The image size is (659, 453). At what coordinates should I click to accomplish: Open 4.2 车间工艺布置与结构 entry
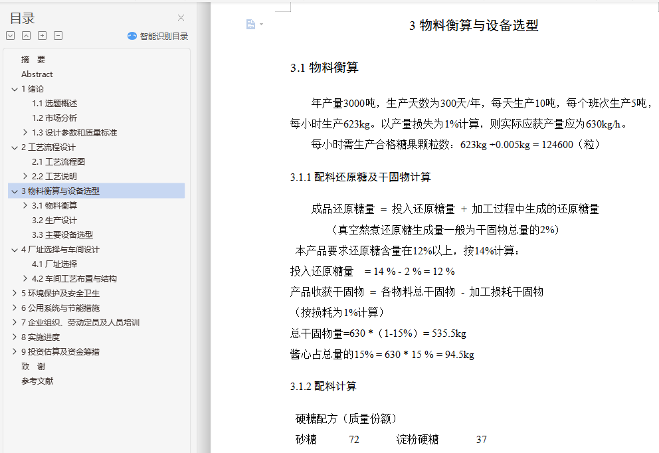(x=74, y=279)
